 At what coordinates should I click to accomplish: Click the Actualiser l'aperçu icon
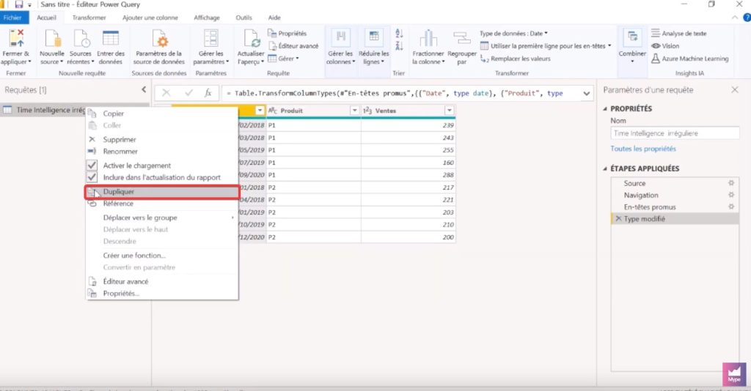point(251,38)
